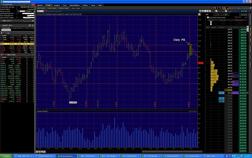Open the Analyze tab
The width and height of the screenshot is (252, 158).
coord(57,5)
